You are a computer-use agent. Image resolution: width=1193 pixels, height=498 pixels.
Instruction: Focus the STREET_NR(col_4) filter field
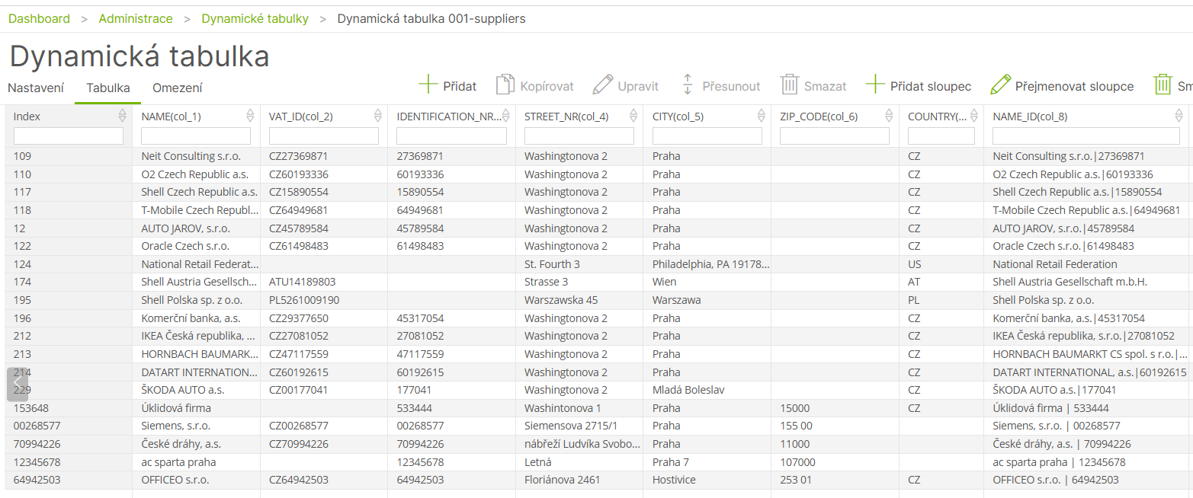tap(579, 136)
